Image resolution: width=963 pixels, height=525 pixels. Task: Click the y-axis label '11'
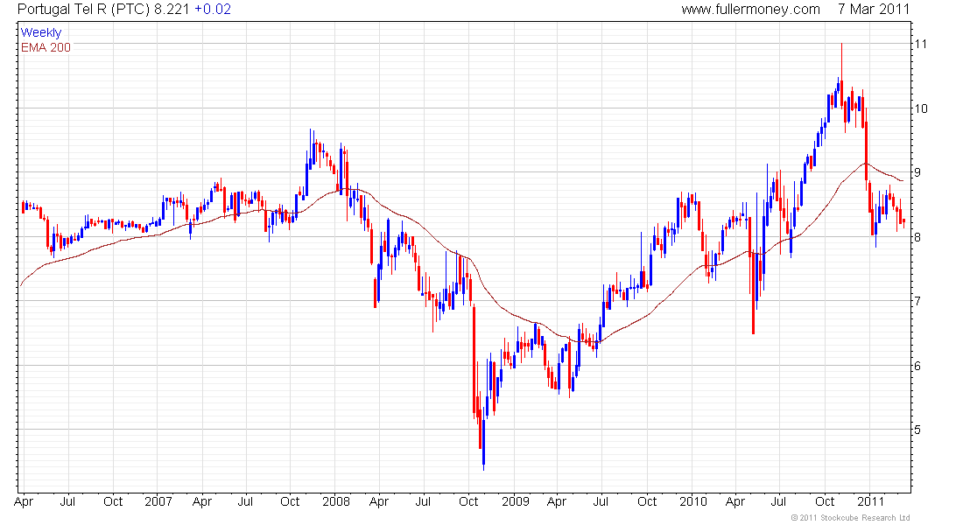click(921, 45)
